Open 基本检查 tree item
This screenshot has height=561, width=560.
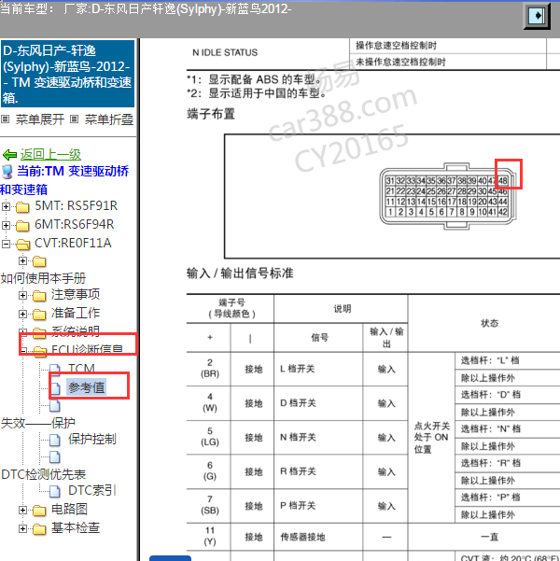point(76,527)
